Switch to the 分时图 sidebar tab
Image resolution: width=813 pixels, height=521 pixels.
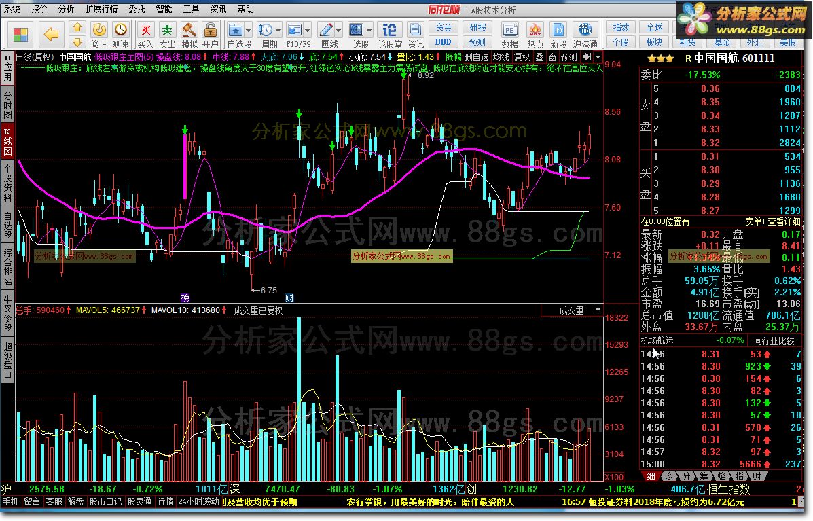(x=7, y=105)
